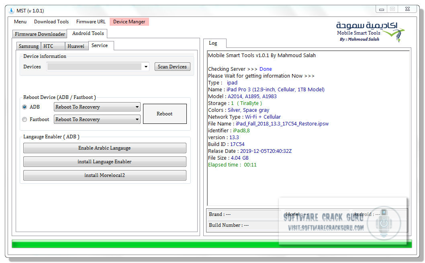Click install Language Enabler button

point(104,162)
